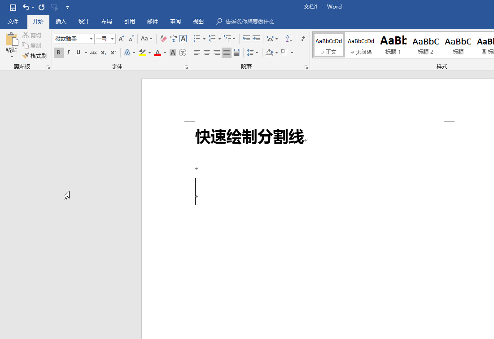This screenshot has width=494, height=339.
Task: Expand the font size dropdown (一号)
Action: [x=112, y=39]
